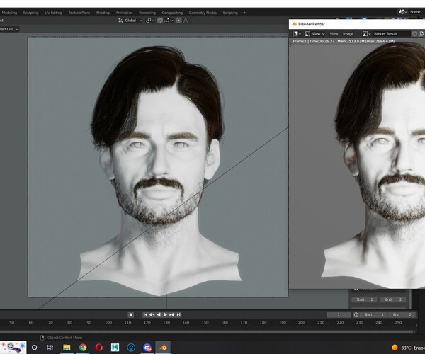Jump to timeline end frame
This screenshot has width=425, height=354.
coord(178,315)
